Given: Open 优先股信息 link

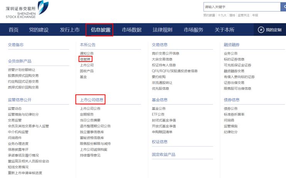Looking at the screenshot, I should 161,88.
